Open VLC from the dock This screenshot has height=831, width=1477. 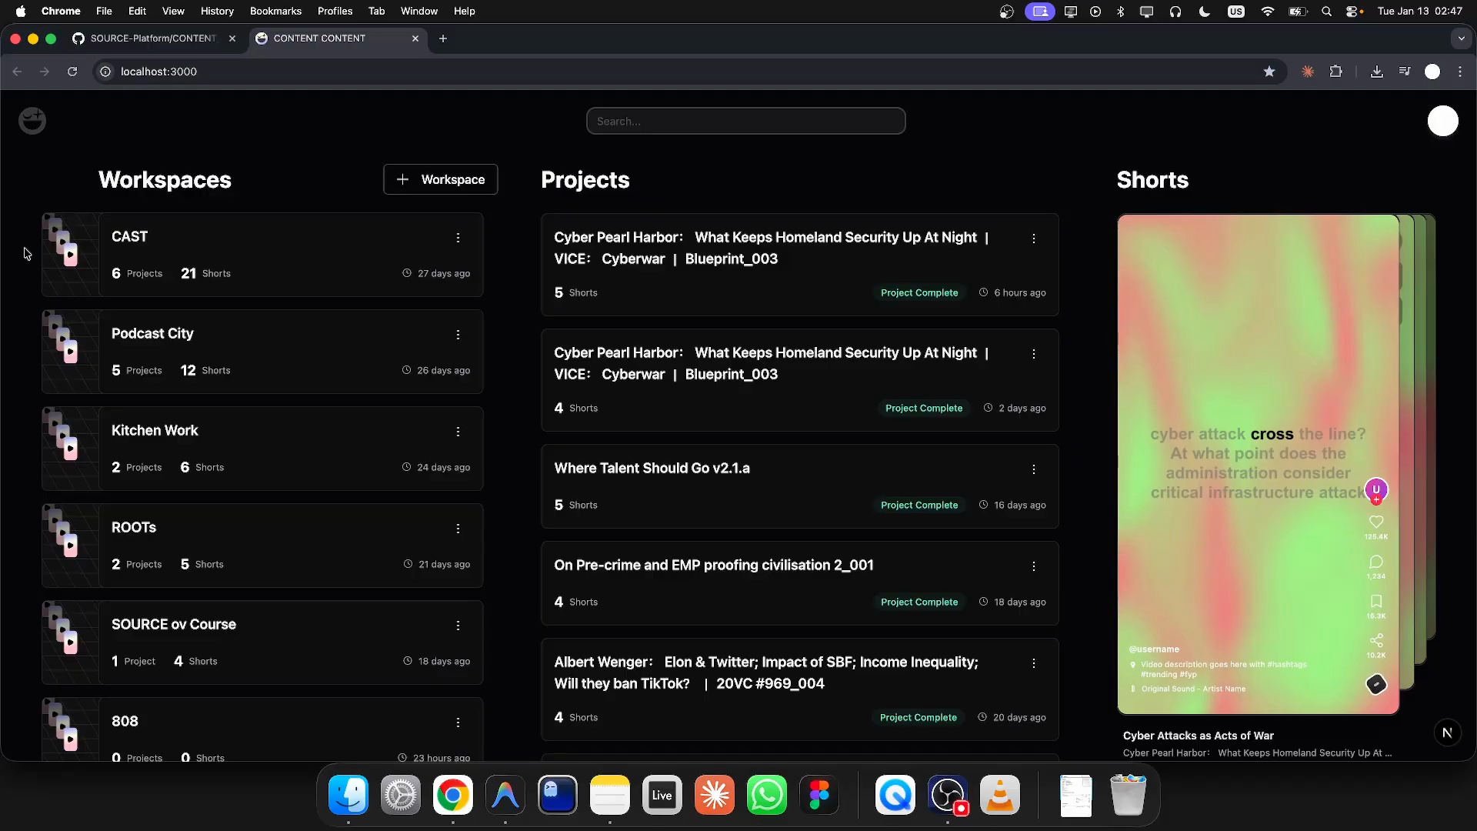click(1000, 795)
